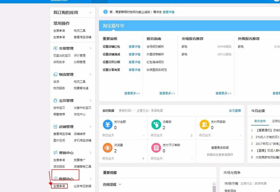Click the 店铺管理 shop icon
This screenshot has height=192, width=280.
(x=55, y=127)
